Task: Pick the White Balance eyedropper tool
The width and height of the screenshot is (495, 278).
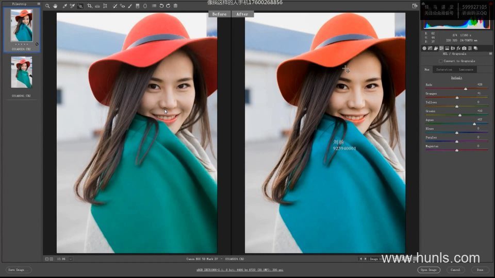Action: click(x=64, y=6)
